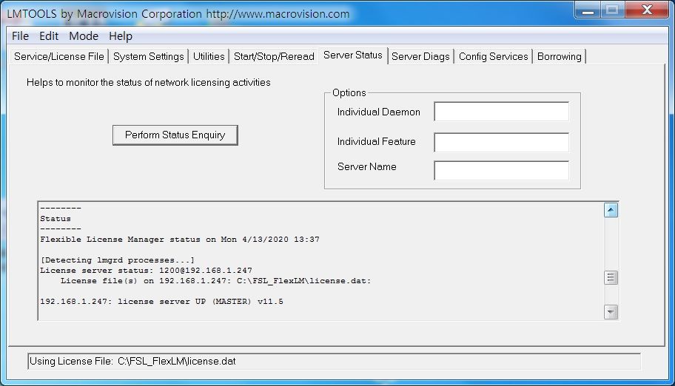Close the LMTOOLS window
Viewport: 675px width, 386px height.
click(647, 10)
